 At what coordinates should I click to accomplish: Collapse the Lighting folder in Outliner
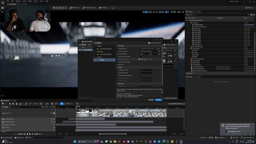(190, 23)
